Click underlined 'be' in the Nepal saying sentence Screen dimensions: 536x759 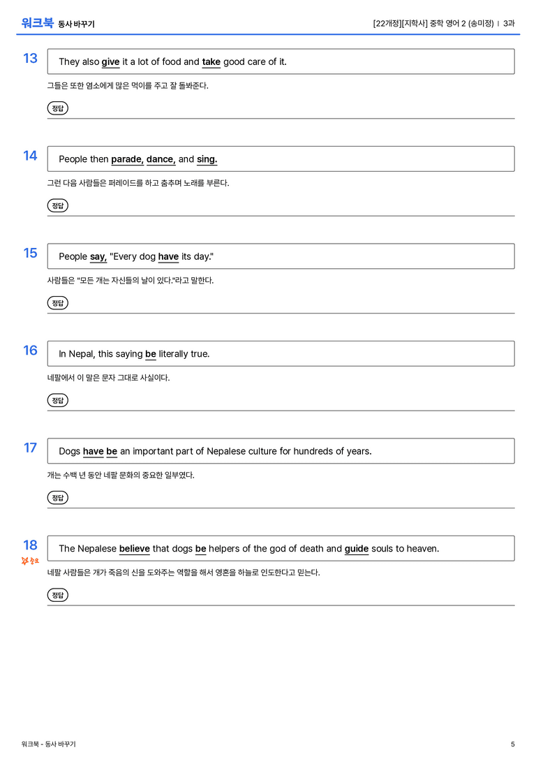click(x=151, y=354)
